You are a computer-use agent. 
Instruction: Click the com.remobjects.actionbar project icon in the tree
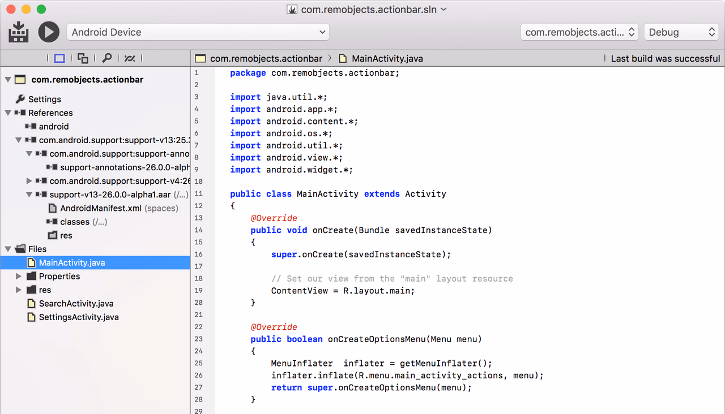(x=20, y=80)
